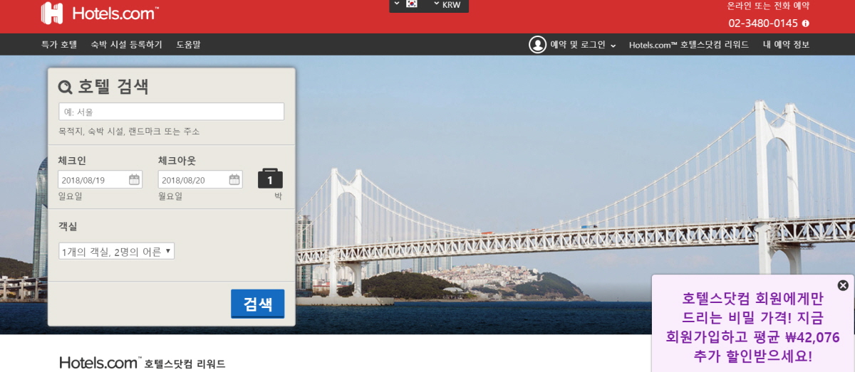855x372 pixels.
Task: Click the phone number info icon
Action: [806, 23]
